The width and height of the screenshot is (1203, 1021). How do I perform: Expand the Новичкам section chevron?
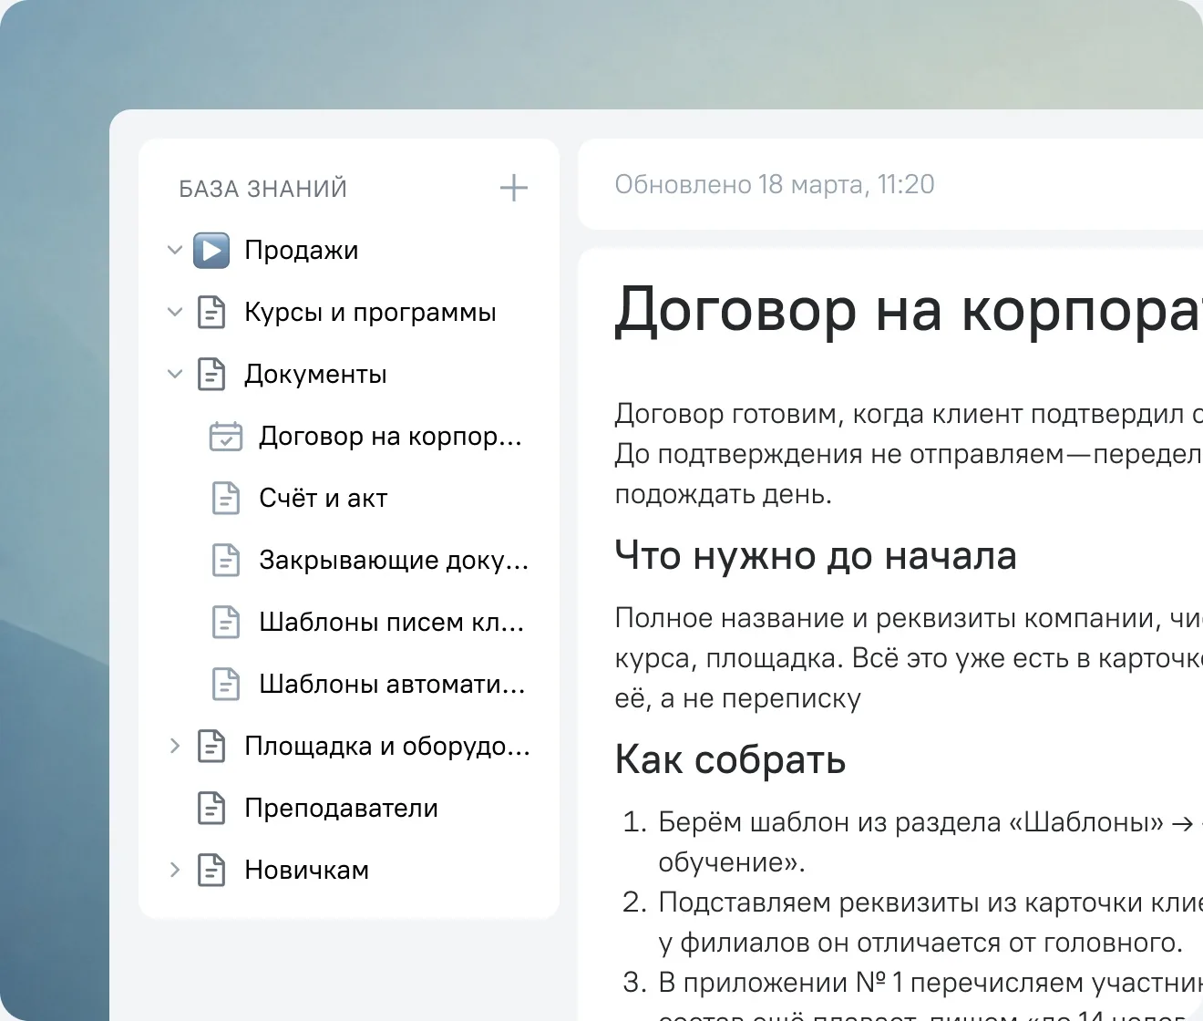pos(175,870)
